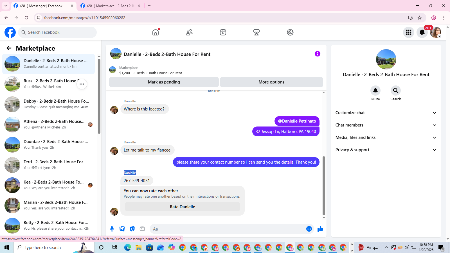Viewport: 450px width, 253px height.
Task: Click the conversation list scrollbar
Action: (99, 96)
